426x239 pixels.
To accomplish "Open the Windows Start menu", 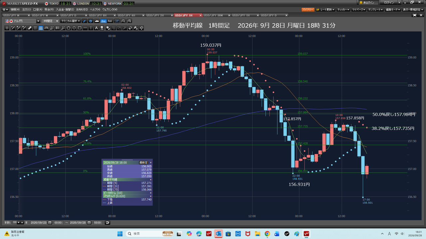I will (x=119, y=234).
